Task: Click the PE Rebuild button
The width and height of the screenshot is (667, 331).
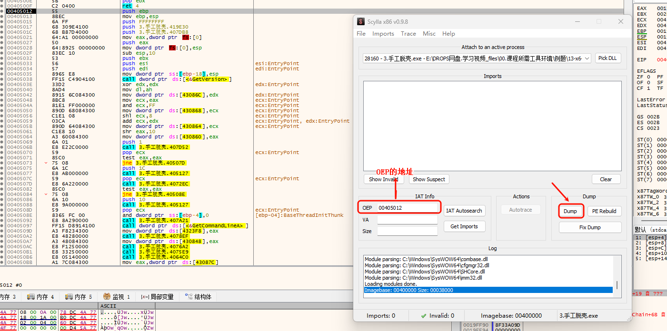Action: coord(604,211)
